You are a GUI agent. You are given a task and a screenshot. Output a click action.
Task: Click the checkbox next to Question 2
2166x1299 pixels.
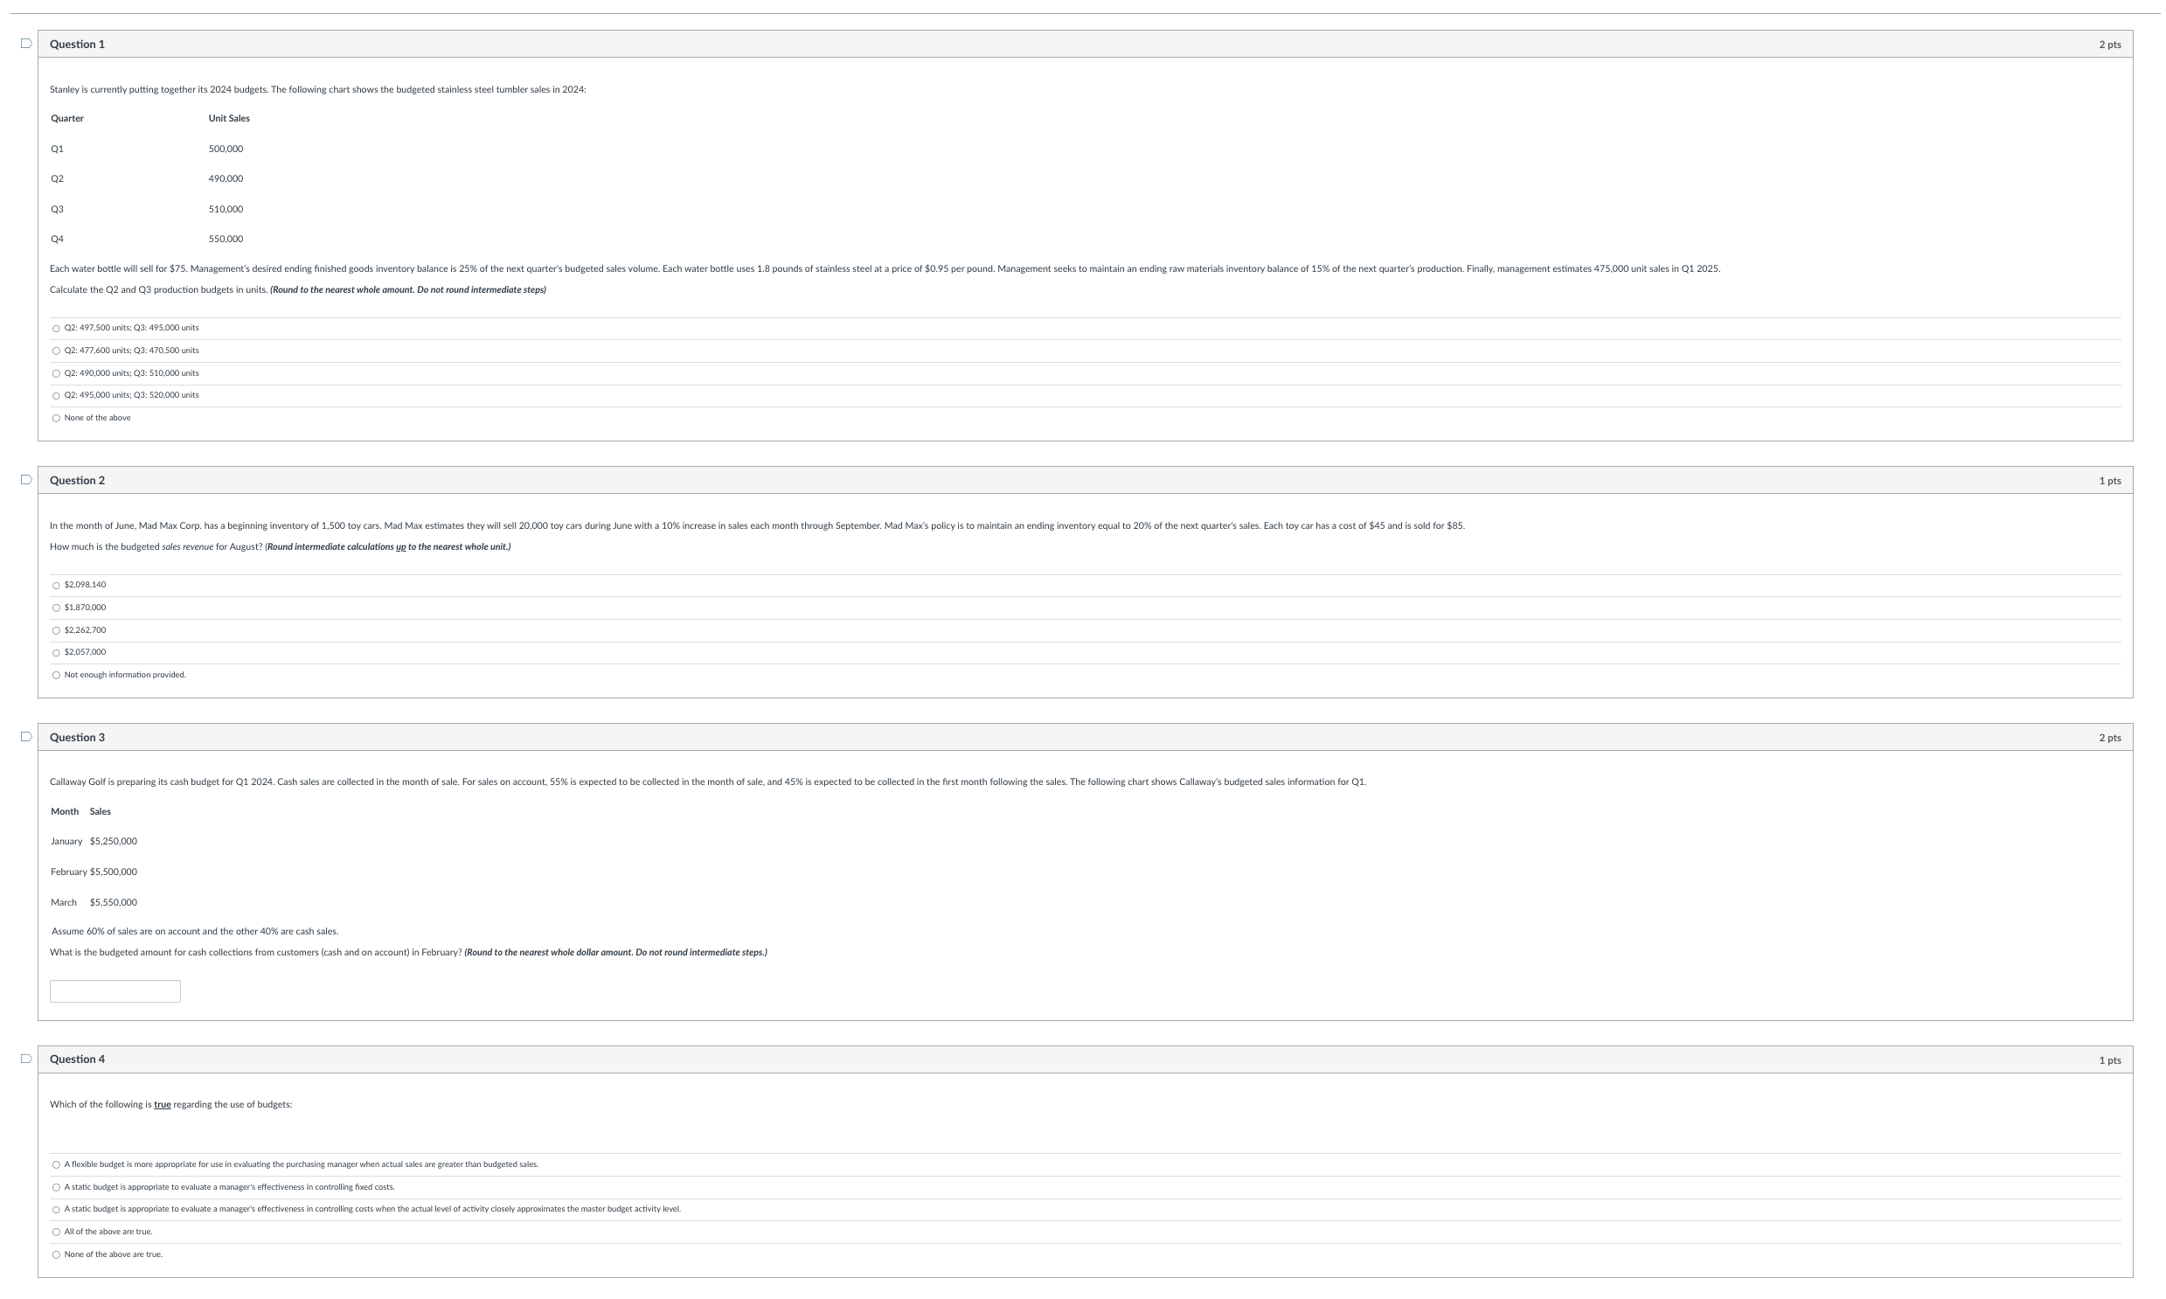[x=26, y=479]
